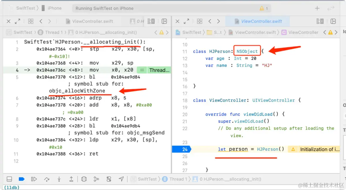Viewport: 346px width, 190px height.
Task: Toggle code review arrows button in toolbar
Action: pos(330,8)
